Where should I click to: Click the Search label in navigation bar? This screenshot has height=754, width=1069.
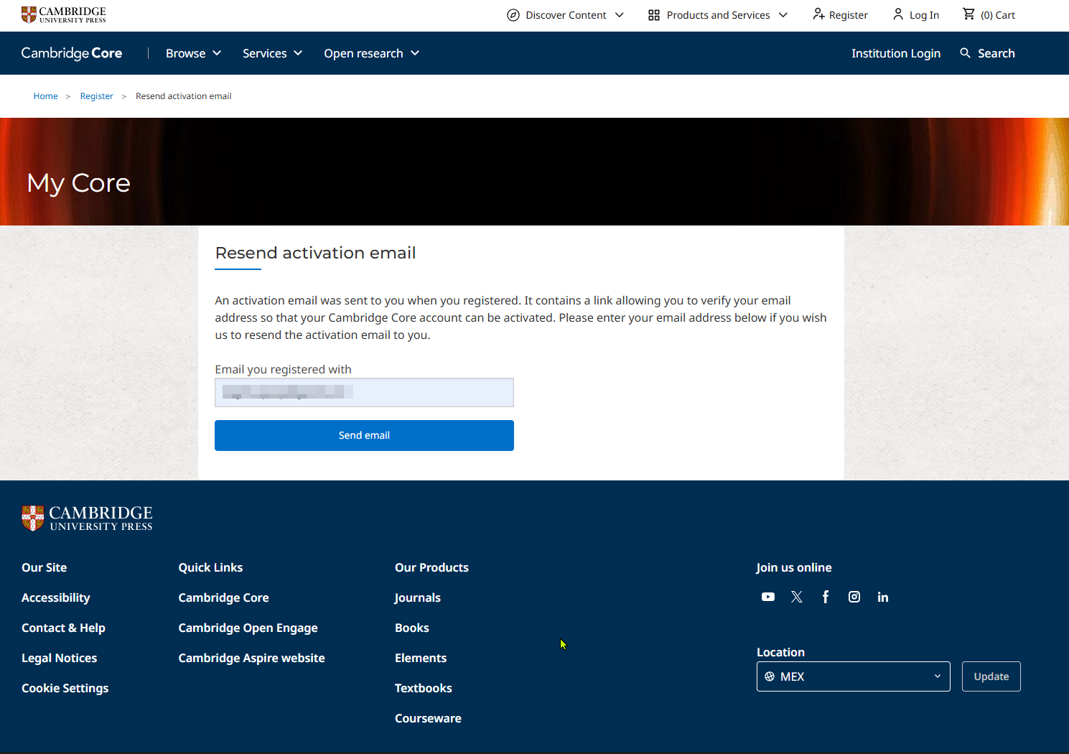(996, 53)
